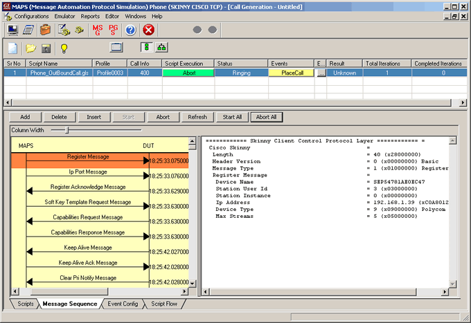Switch to the Event Config tab

click(x=123, y=304)
